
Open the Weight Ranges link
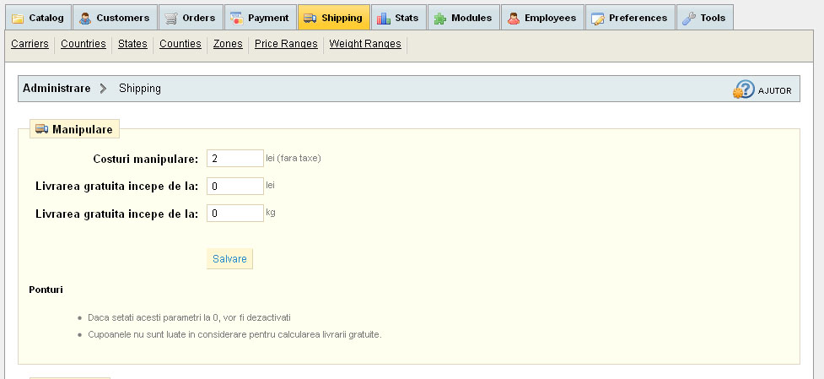pyautogui.click(x=365, y=44)
